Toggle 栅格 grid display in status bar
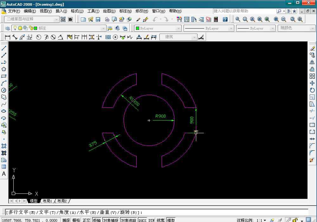Image resolution: width=317 pixels, height=222 pixels. [x=76, y=220]
